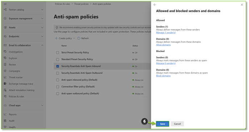Click the Refresh circular arrow icon
249x132 pixels.
(x=79, y=38)
